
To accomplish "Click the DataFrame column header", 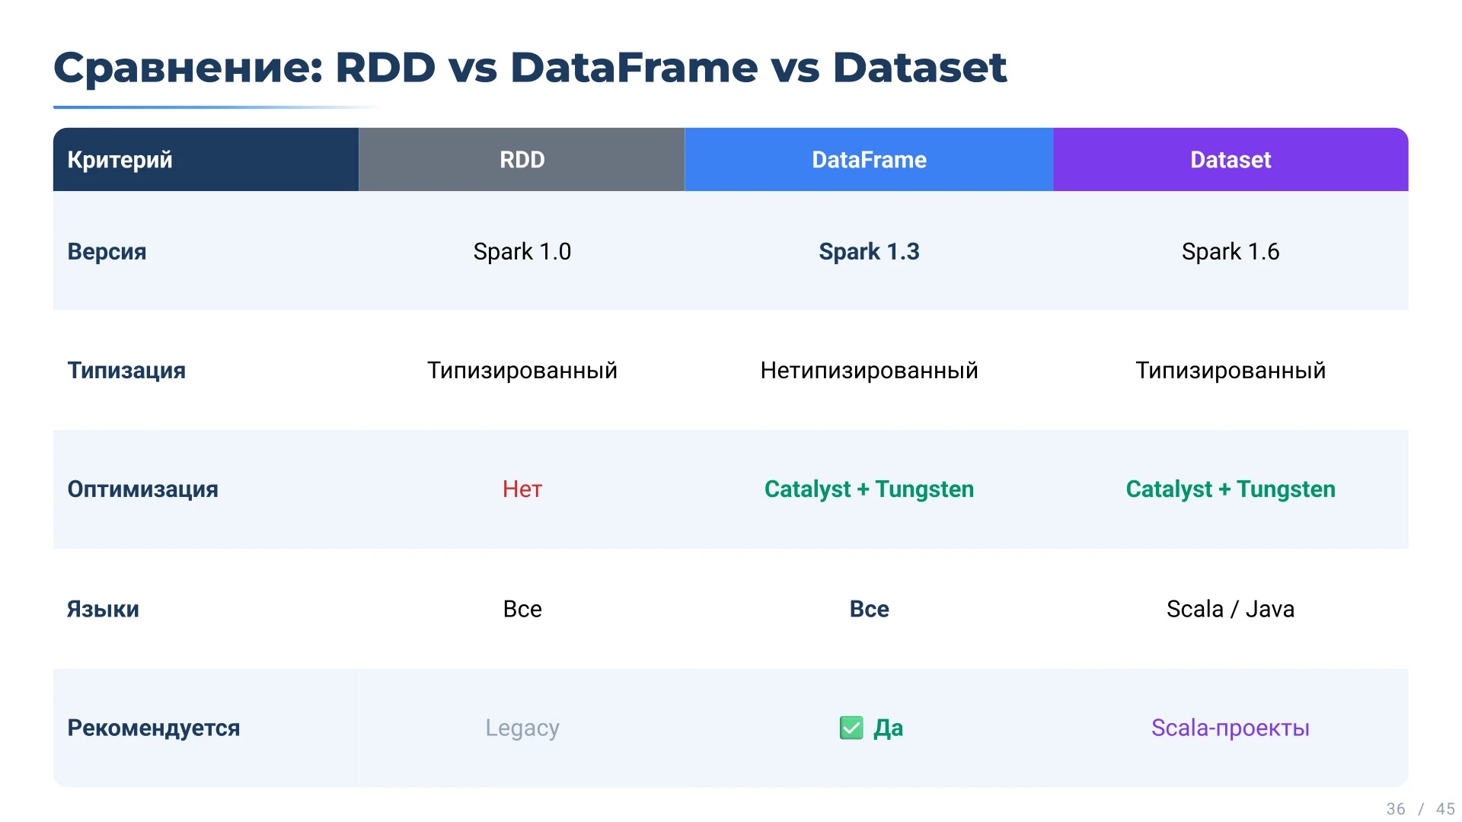I will pyautogui.click(x=869, y=160).
